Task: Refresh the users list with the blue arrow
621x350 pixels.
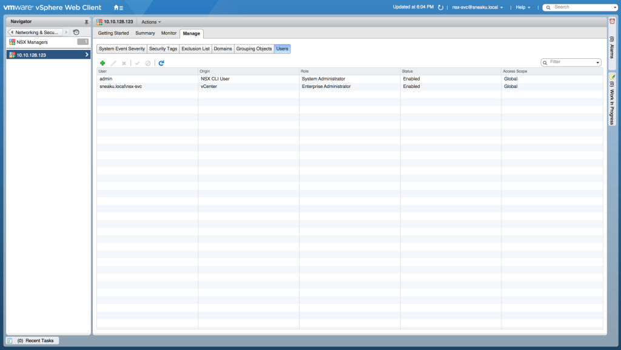Action: coord(161,63)
